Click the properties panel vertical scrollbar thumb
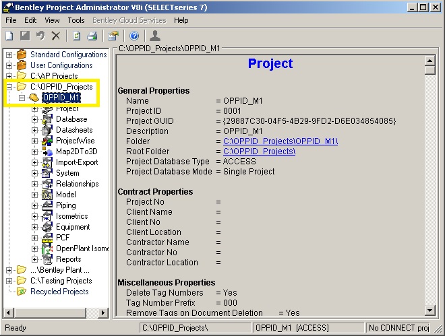Viewport: 445px width, 336px height. click(430, 70)
